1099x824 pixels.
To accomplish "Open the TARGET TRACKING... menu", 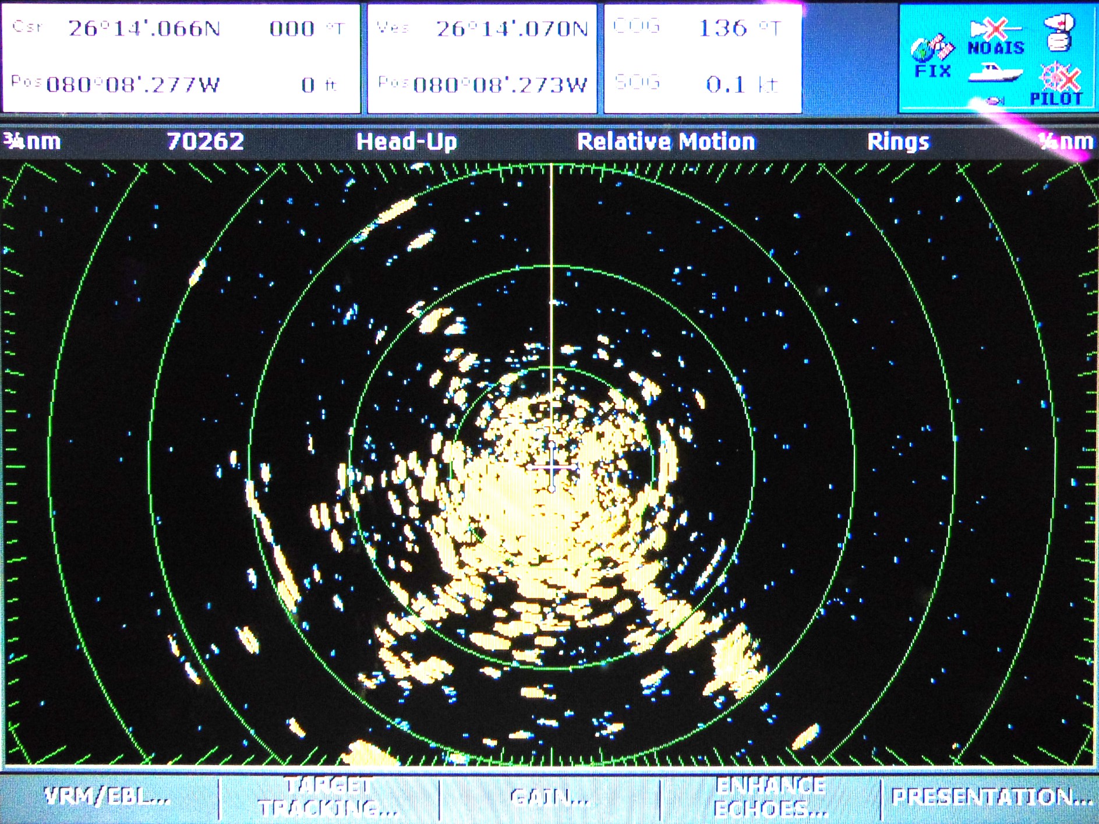I will tap(329, 797).
